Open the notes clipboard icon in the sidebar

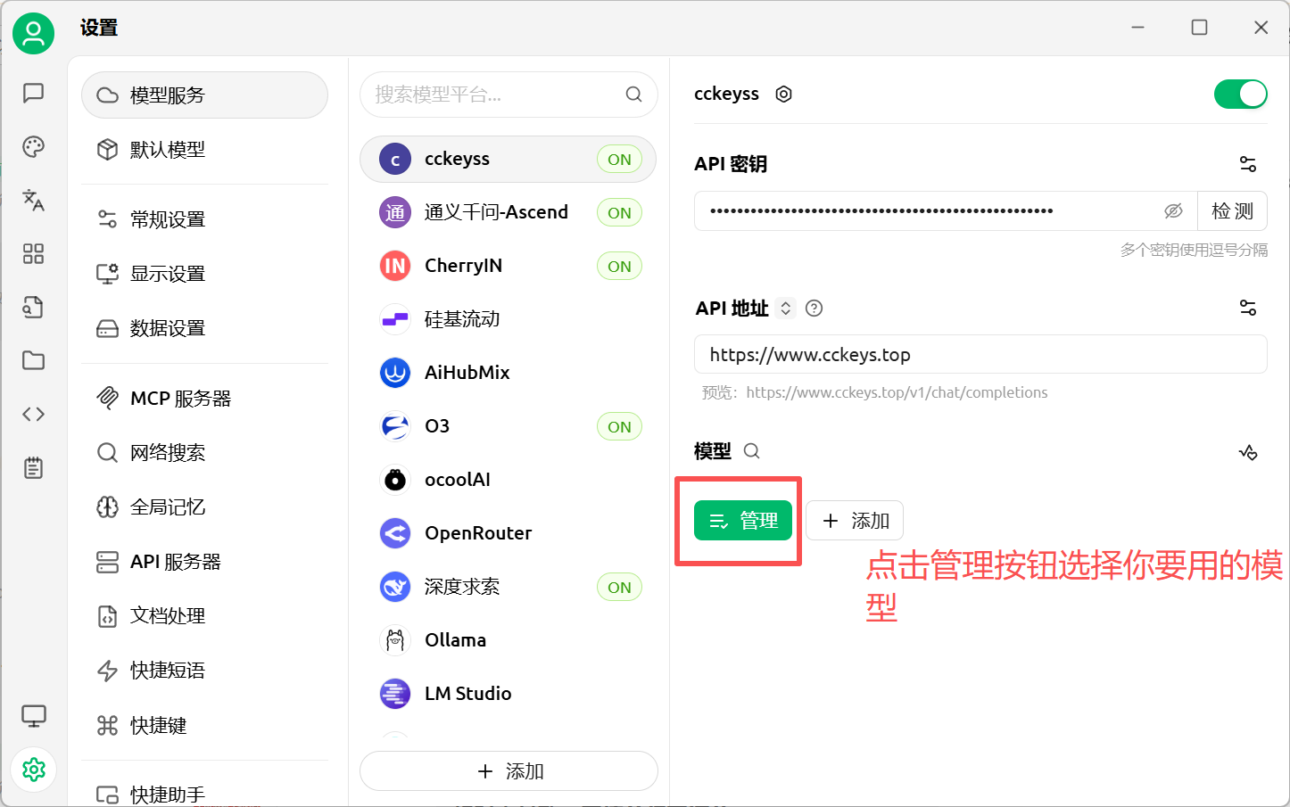click(33, 467)
